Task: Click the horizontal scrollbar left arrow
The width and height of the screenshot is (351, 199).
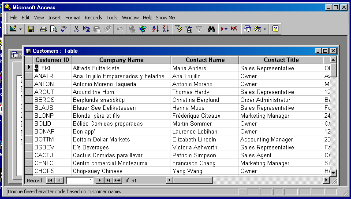Action: (170, 180)
